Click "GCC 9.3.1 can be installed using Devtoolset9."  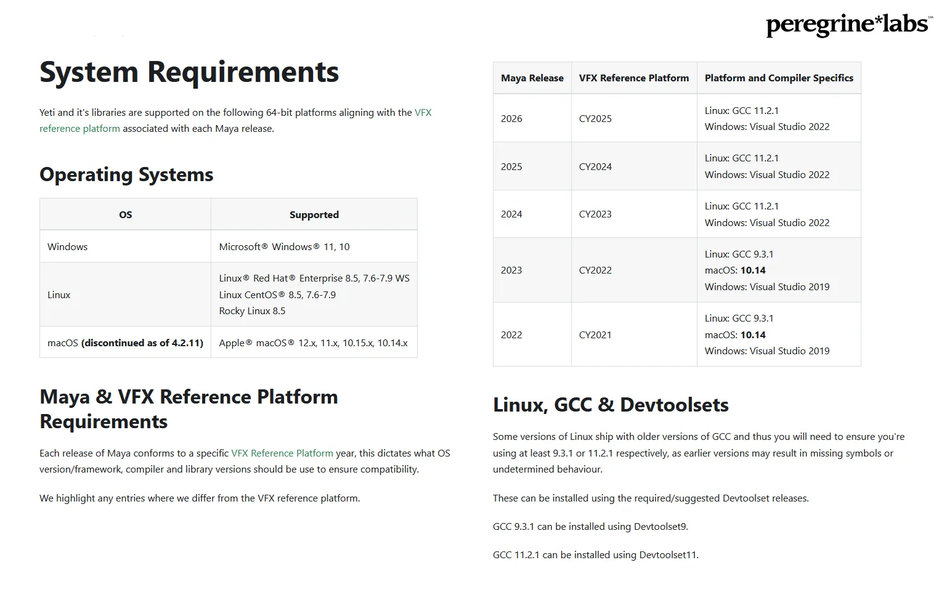pyautogui.click(x=590, y=526)
